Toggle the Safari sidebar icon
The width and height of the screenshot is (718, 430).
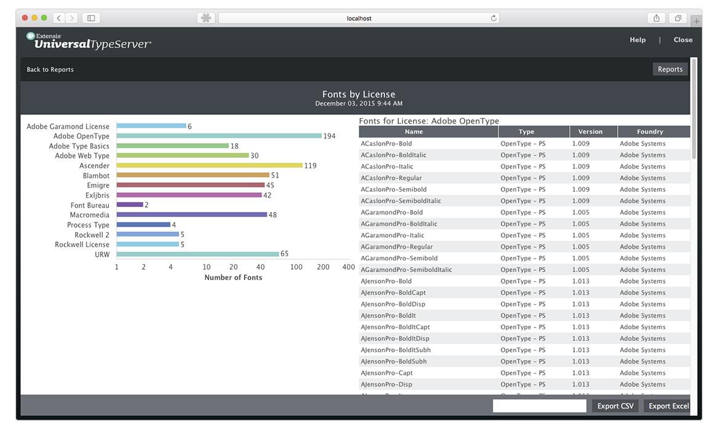click(91, 18)
